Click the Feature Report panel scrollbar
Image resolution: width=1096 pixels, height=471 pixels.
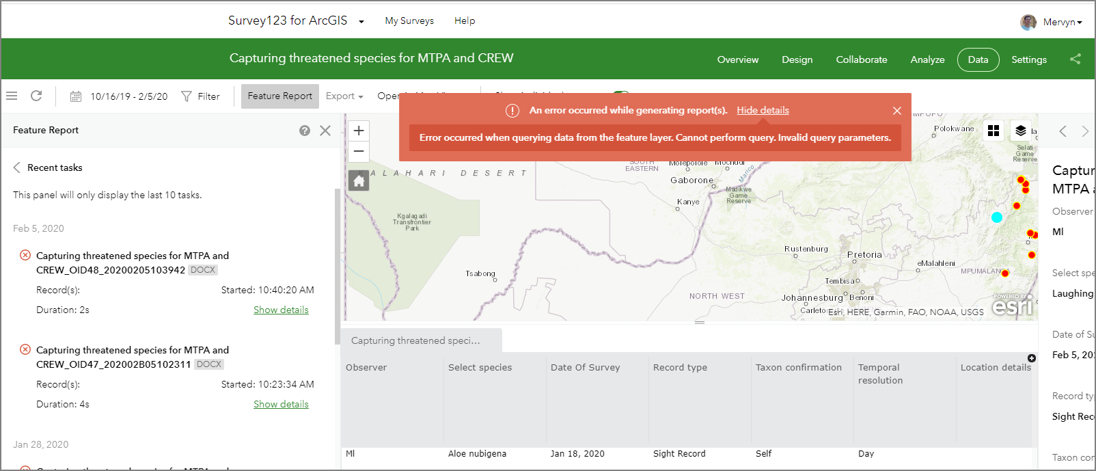337,267
